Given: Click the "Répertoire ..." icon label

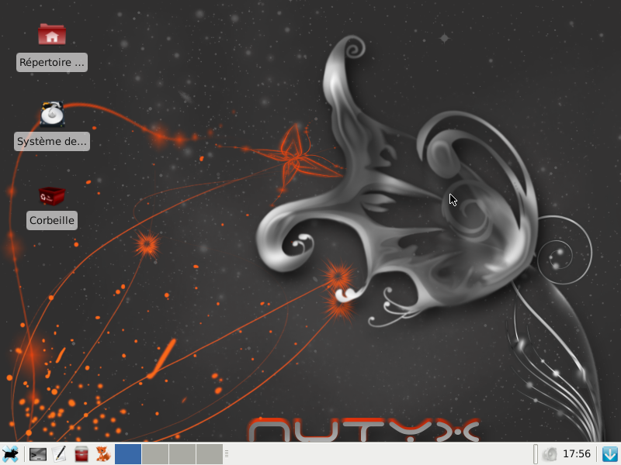Looking at the screenshot, I should point(52,63).
